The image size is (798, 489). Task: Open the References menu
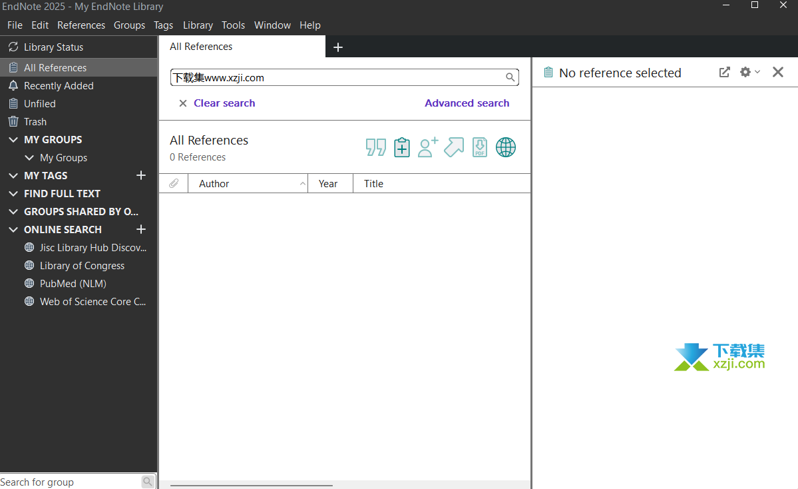pyautogui.click(x=81, y=25)
